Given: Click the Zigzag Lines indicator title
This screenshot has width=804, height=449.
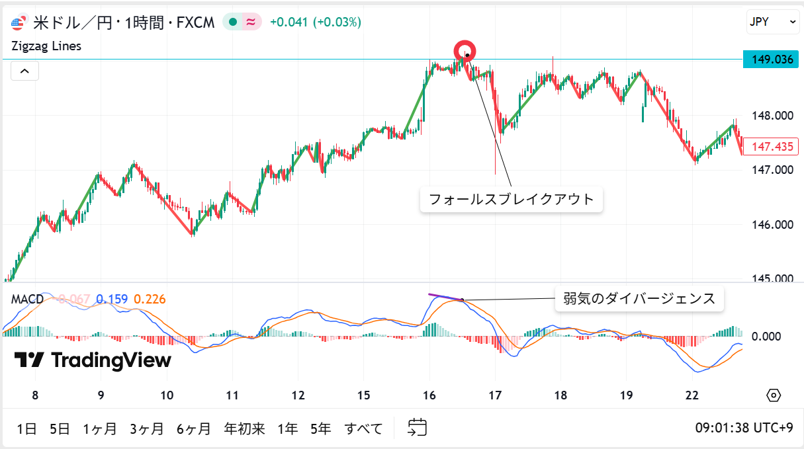Looking at the screenshot, I should pos(46,46).
